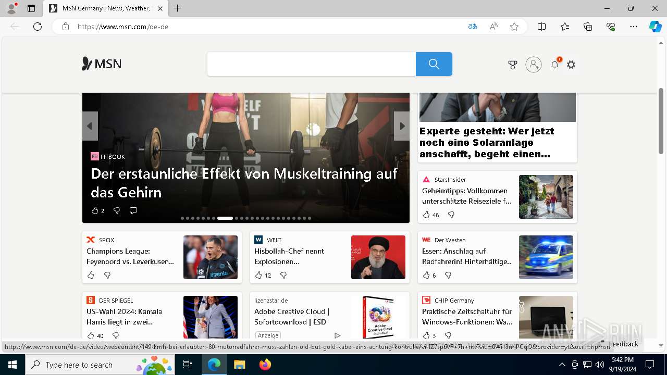The image size is (667, 375).
Task: Open Praktische Zeitschaltuhr CHIP article
Action: [467, 317]
